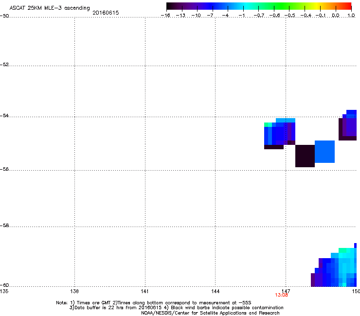The height and width of the screenshot is (316, 360).
Task: Click the latitude label -56
Action: coord(4,169)
